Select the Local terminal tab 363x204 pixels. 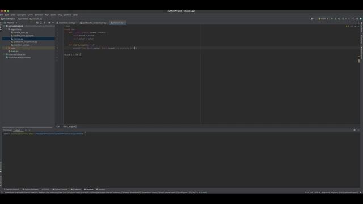(x=18, y=130)
